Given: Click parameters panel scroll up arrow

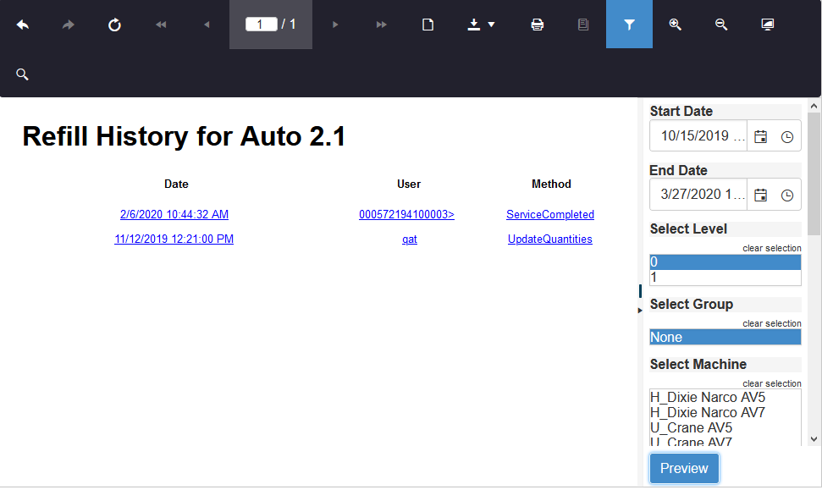Looking at the screenshot, I should pos(814,106).
